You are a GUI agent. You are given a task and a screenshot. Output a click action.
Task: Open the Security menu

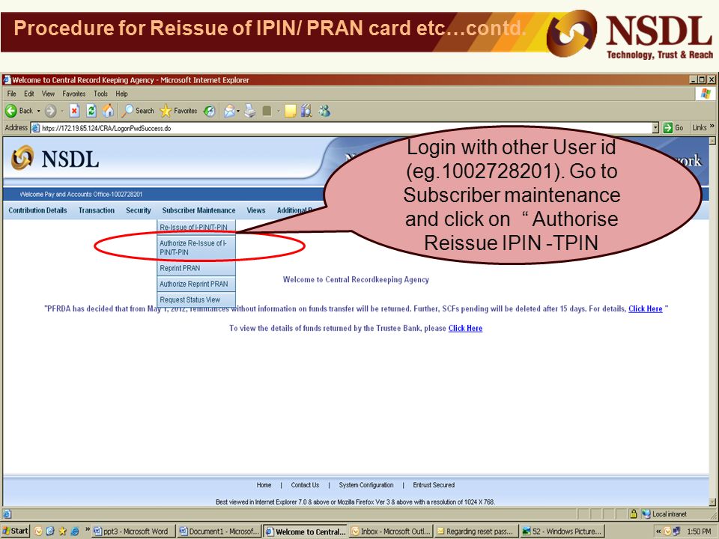139,210
